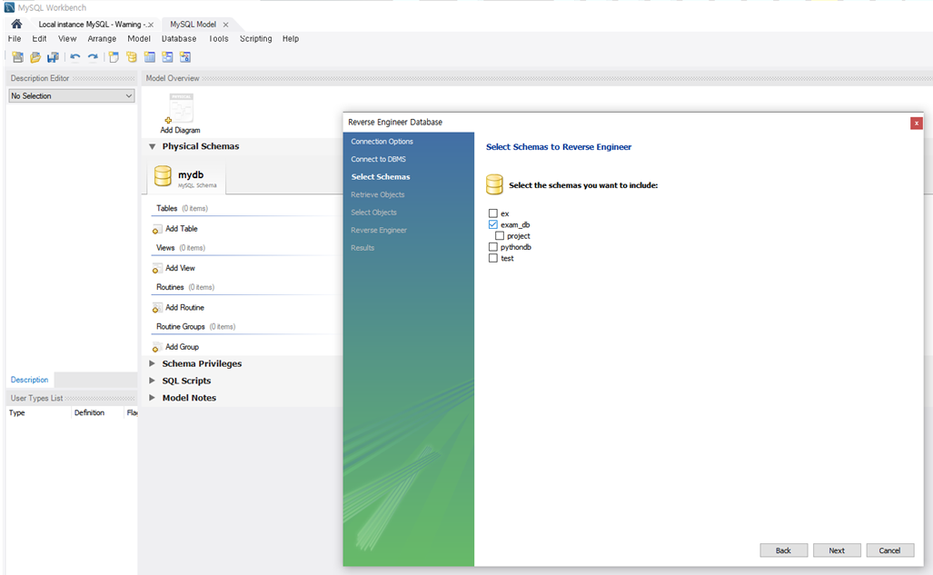Click the Add Table icon
Image resolution: width=933 pixels, height=575 pixels.
(156, 229)
